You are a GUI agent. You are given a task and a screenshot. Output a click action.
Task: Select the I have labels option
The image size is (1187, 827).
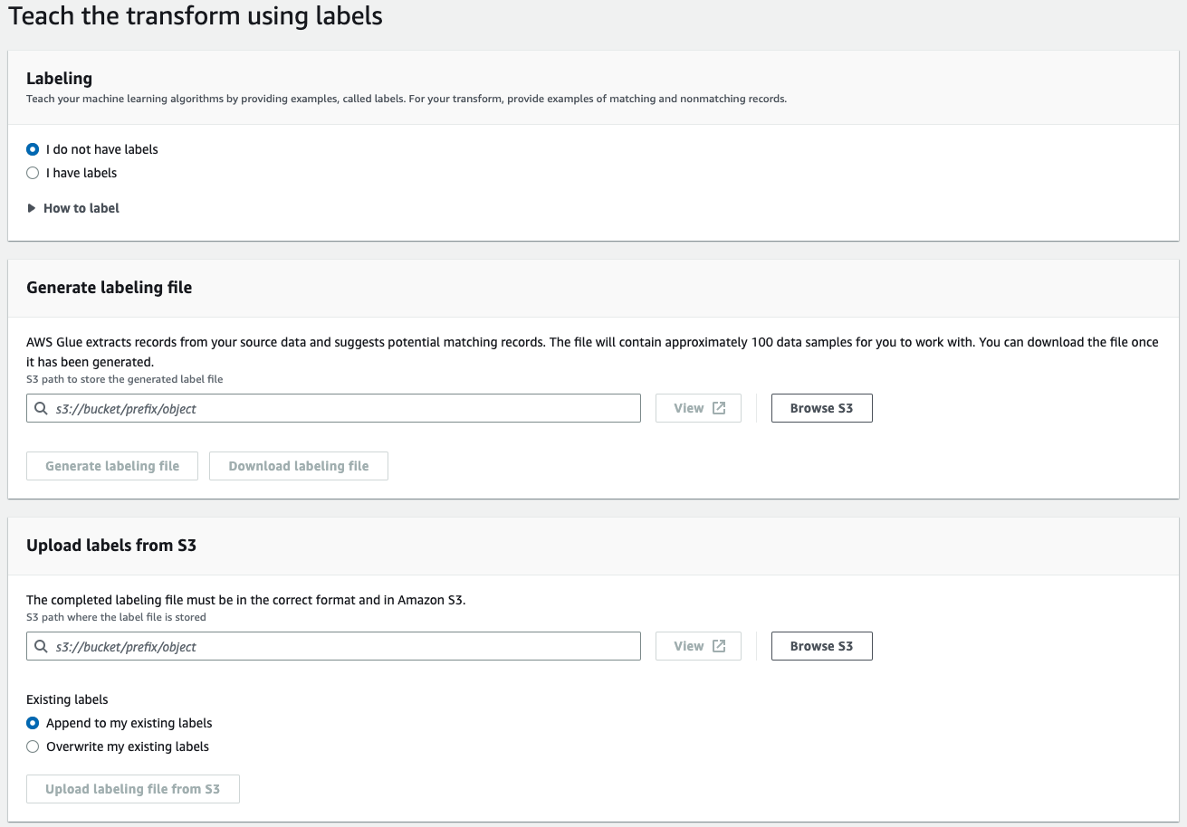point(33,173)
